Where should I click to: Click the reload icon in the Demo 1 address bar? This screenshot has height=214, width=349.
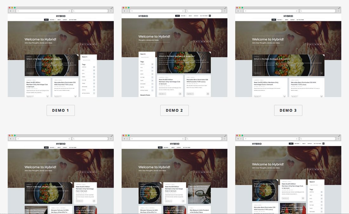pos(69,11)
